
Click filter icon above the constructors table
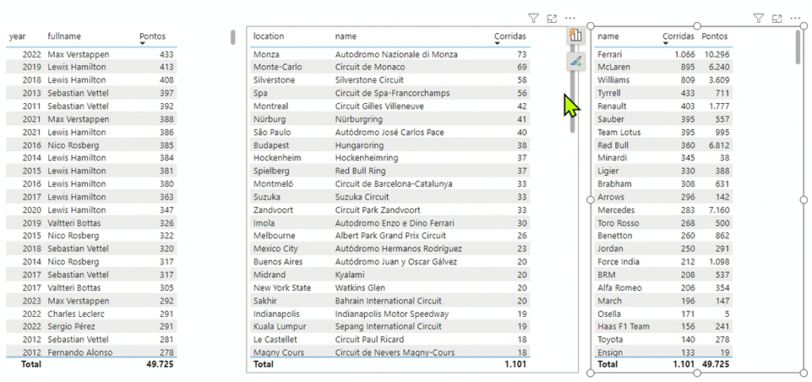(x=758, y=17)
